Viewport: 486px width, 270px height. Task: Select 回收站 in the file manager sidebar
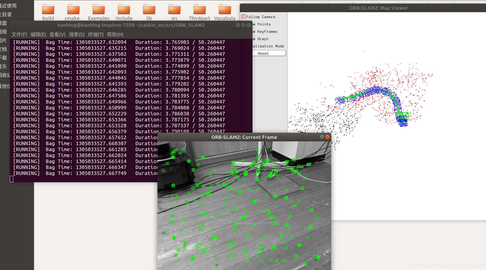coord(5,75)
